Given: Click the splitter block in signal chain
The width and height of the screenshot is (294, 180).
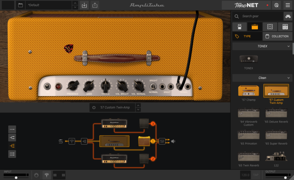Looking at the screenshot, I should point(84,141).
